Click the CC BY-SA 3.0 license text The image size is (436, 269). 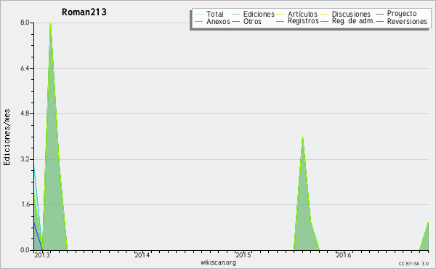(413, 263)
